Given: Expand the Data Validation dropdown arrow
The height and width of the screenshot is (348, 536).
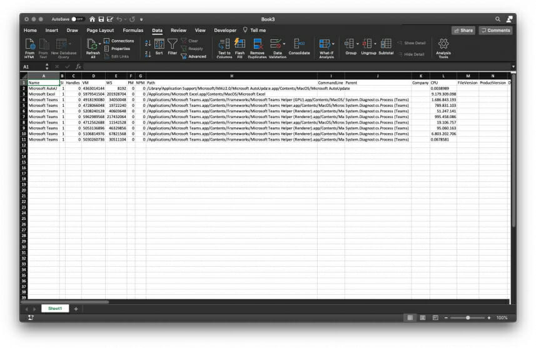Looking at the screenshot, I should (x=284, y=44).
